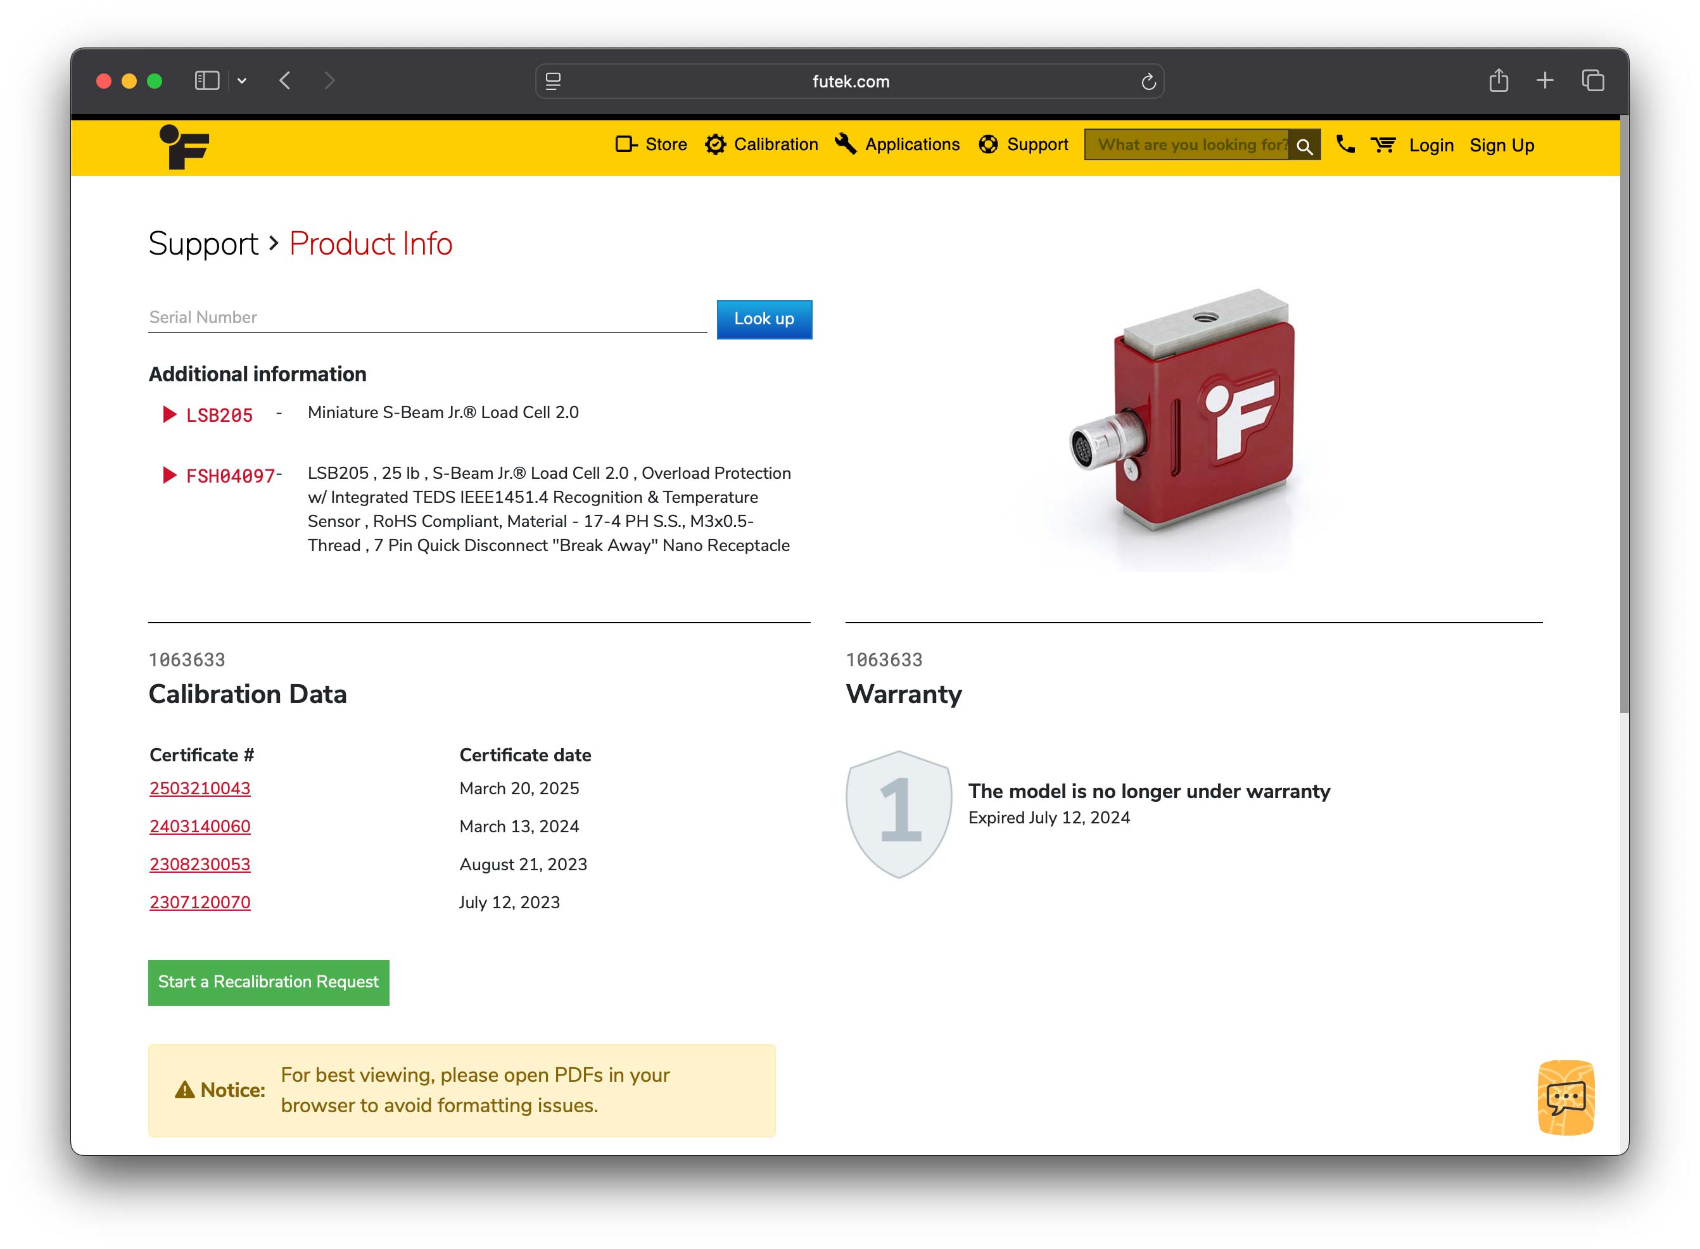Open certificate 2307120070
This screenshot has width=1700, height=1249.
(200, 901)
